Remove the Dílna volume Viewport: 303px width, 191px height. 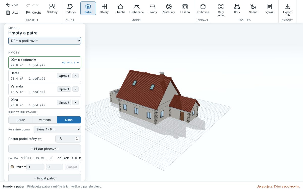75,102
